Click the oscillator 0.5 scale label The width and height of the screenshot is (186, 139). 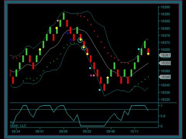pyautogui.click(x=163, y=116)
